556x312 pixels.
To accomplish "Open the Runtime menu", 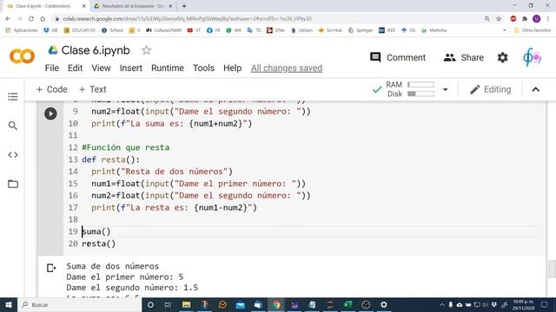I will pos(168,68).
